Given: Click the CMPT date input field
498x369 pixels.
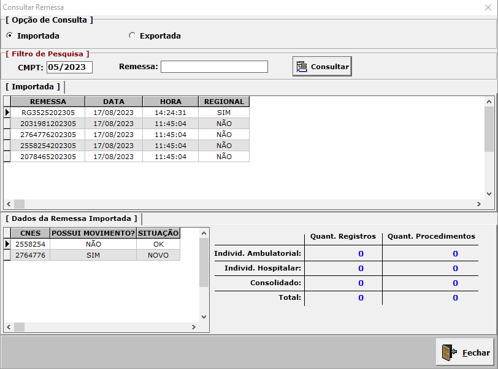Looking at the screenshot, I should tap(69, 67).
